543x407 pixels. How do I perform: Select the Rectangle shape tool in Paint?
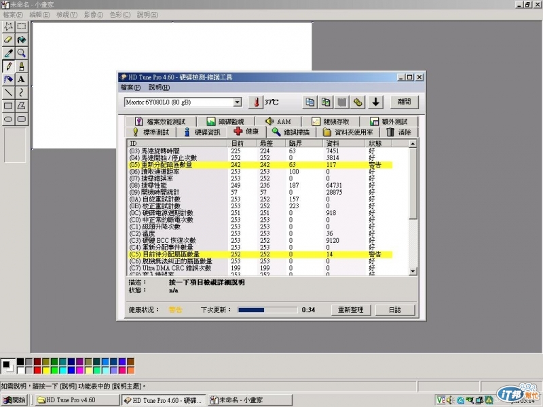(x=8, y=106)
